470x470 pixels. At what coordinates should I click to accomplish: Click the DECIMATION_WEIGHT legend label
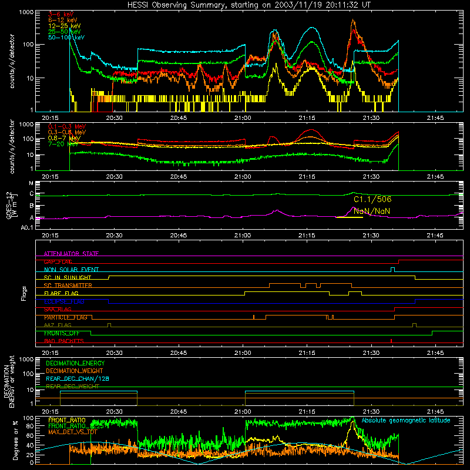coord(75,371)
